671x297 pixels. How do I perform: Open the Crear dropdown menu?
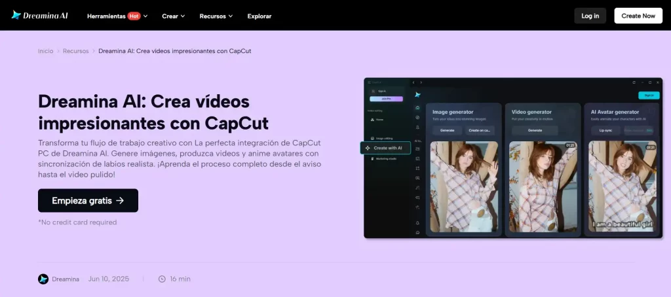(173, 16)
